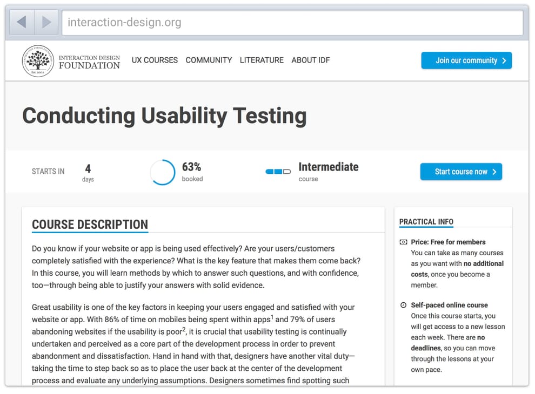Click the chevron on the Join our community button
This screenshot has height=394, width=535.
click(504, 60)
